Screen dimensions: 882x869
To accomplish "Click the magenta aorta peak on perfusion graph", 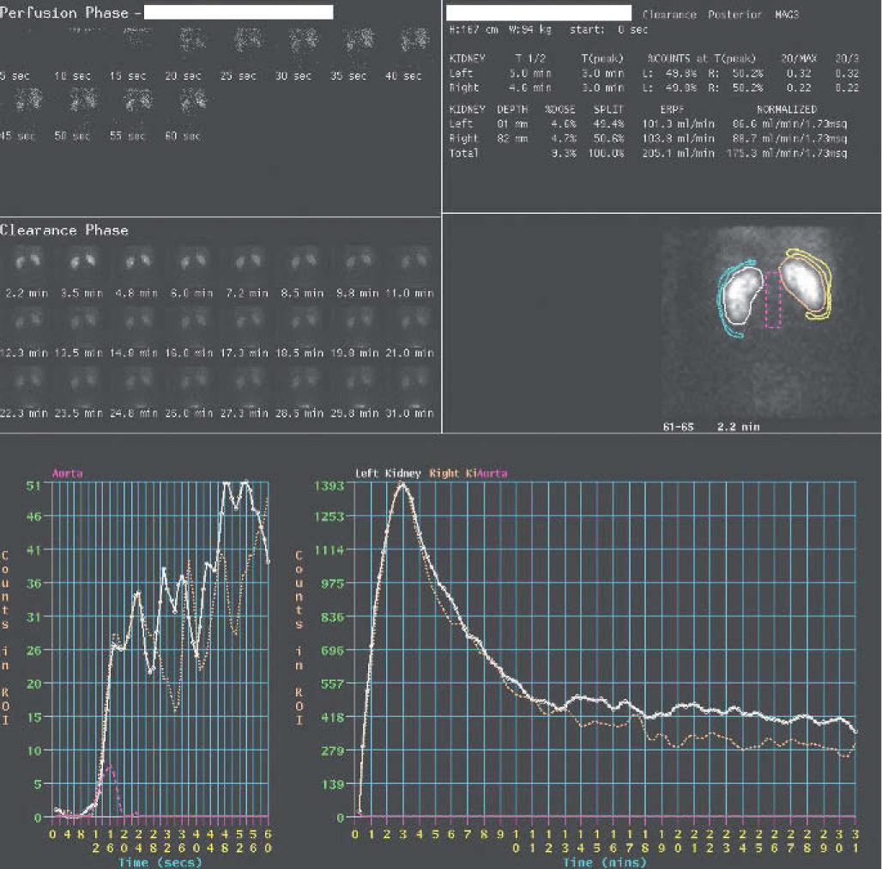I will (x=108, y=768).
